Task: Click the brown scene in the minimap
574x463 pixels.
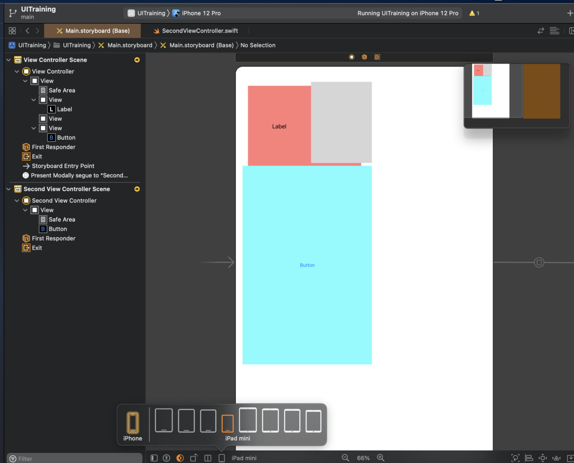Action: 541,91
